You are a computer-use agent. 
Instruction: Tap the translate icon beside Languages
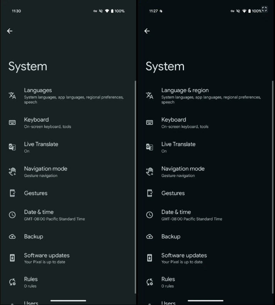[12, 96]
